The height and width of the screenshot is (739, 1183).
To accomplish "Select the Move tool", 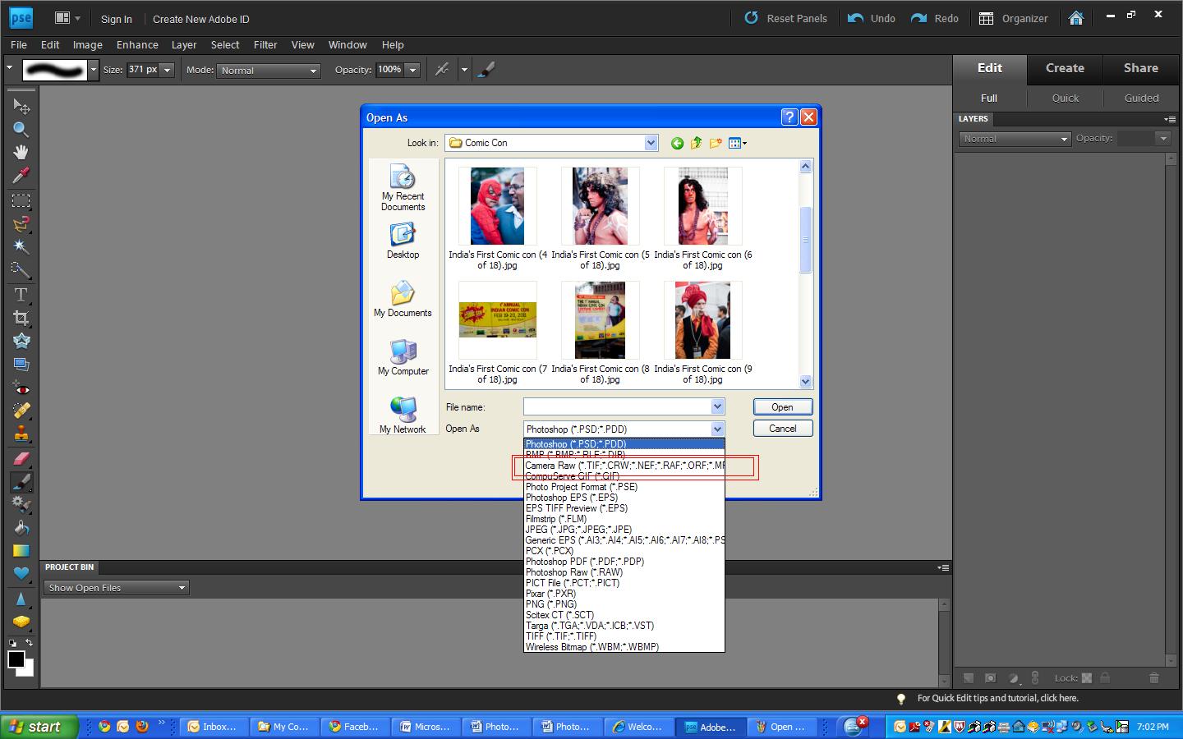I will pyautogui.click(x=21, y=107).
